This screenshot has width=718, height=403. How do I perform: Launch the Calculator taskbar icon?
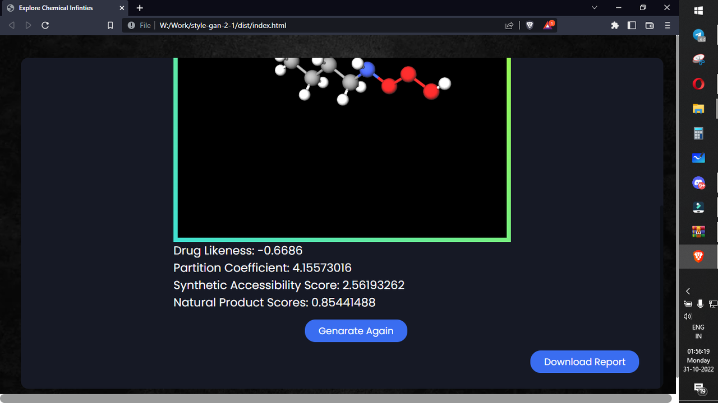(698, 133)
